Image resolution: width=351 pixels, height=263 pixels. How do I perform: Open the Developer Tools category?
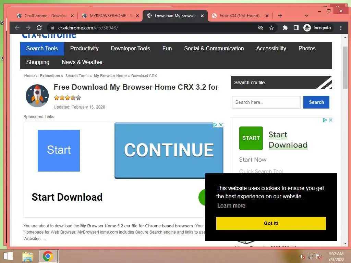[x=130, y=49]
